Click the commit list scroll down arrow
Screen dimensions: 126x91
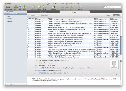pyautogui.click(x=121, y=57)
